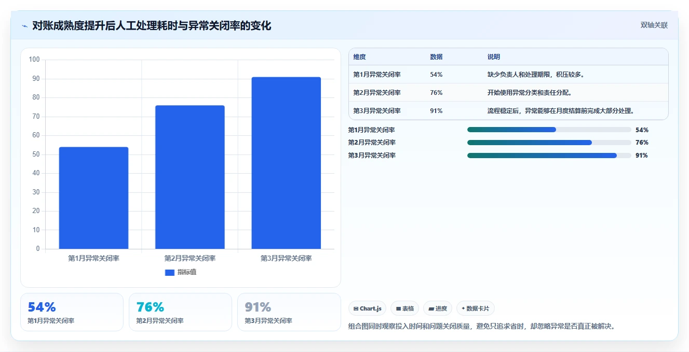Click the 进度 tag chip
This screenshot has width=689, height=352.
coord(438,308)
